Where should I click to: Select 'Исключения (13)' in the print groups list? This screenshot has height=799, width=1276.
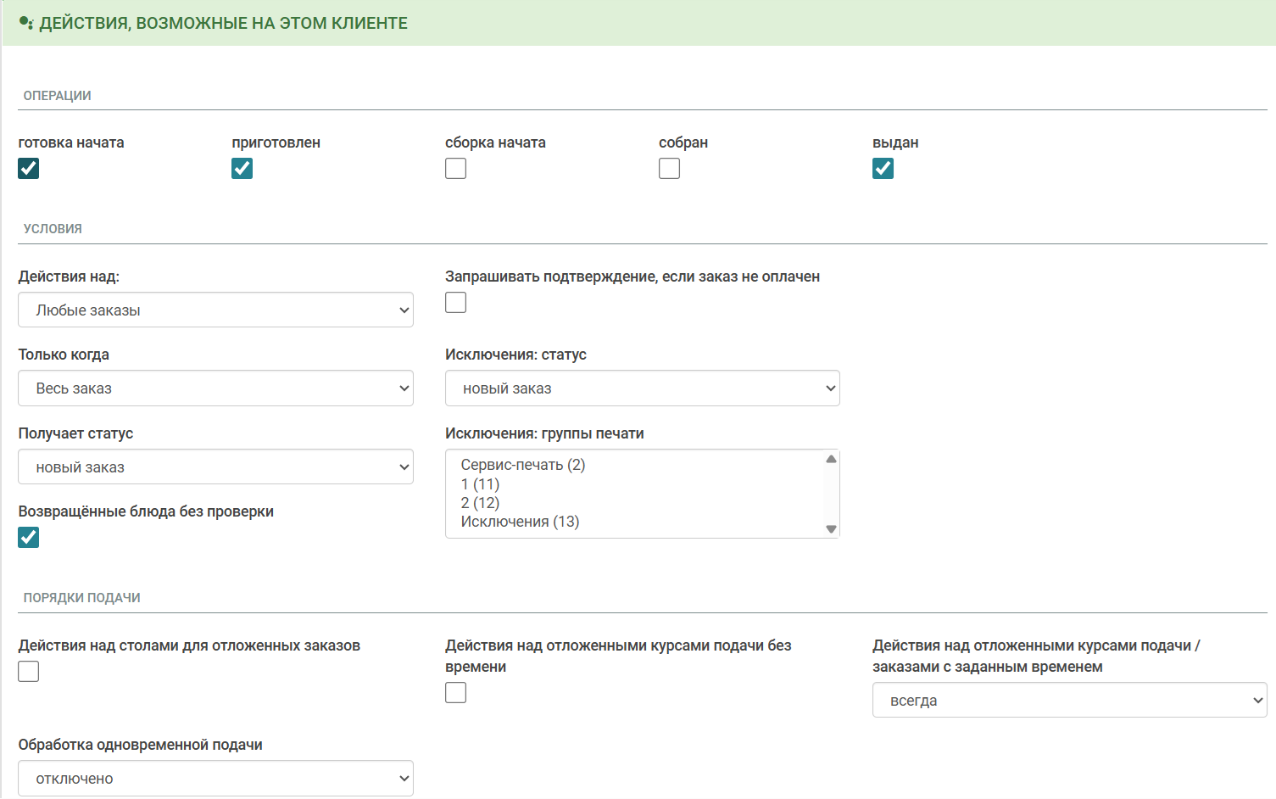(x=520, y=522)
